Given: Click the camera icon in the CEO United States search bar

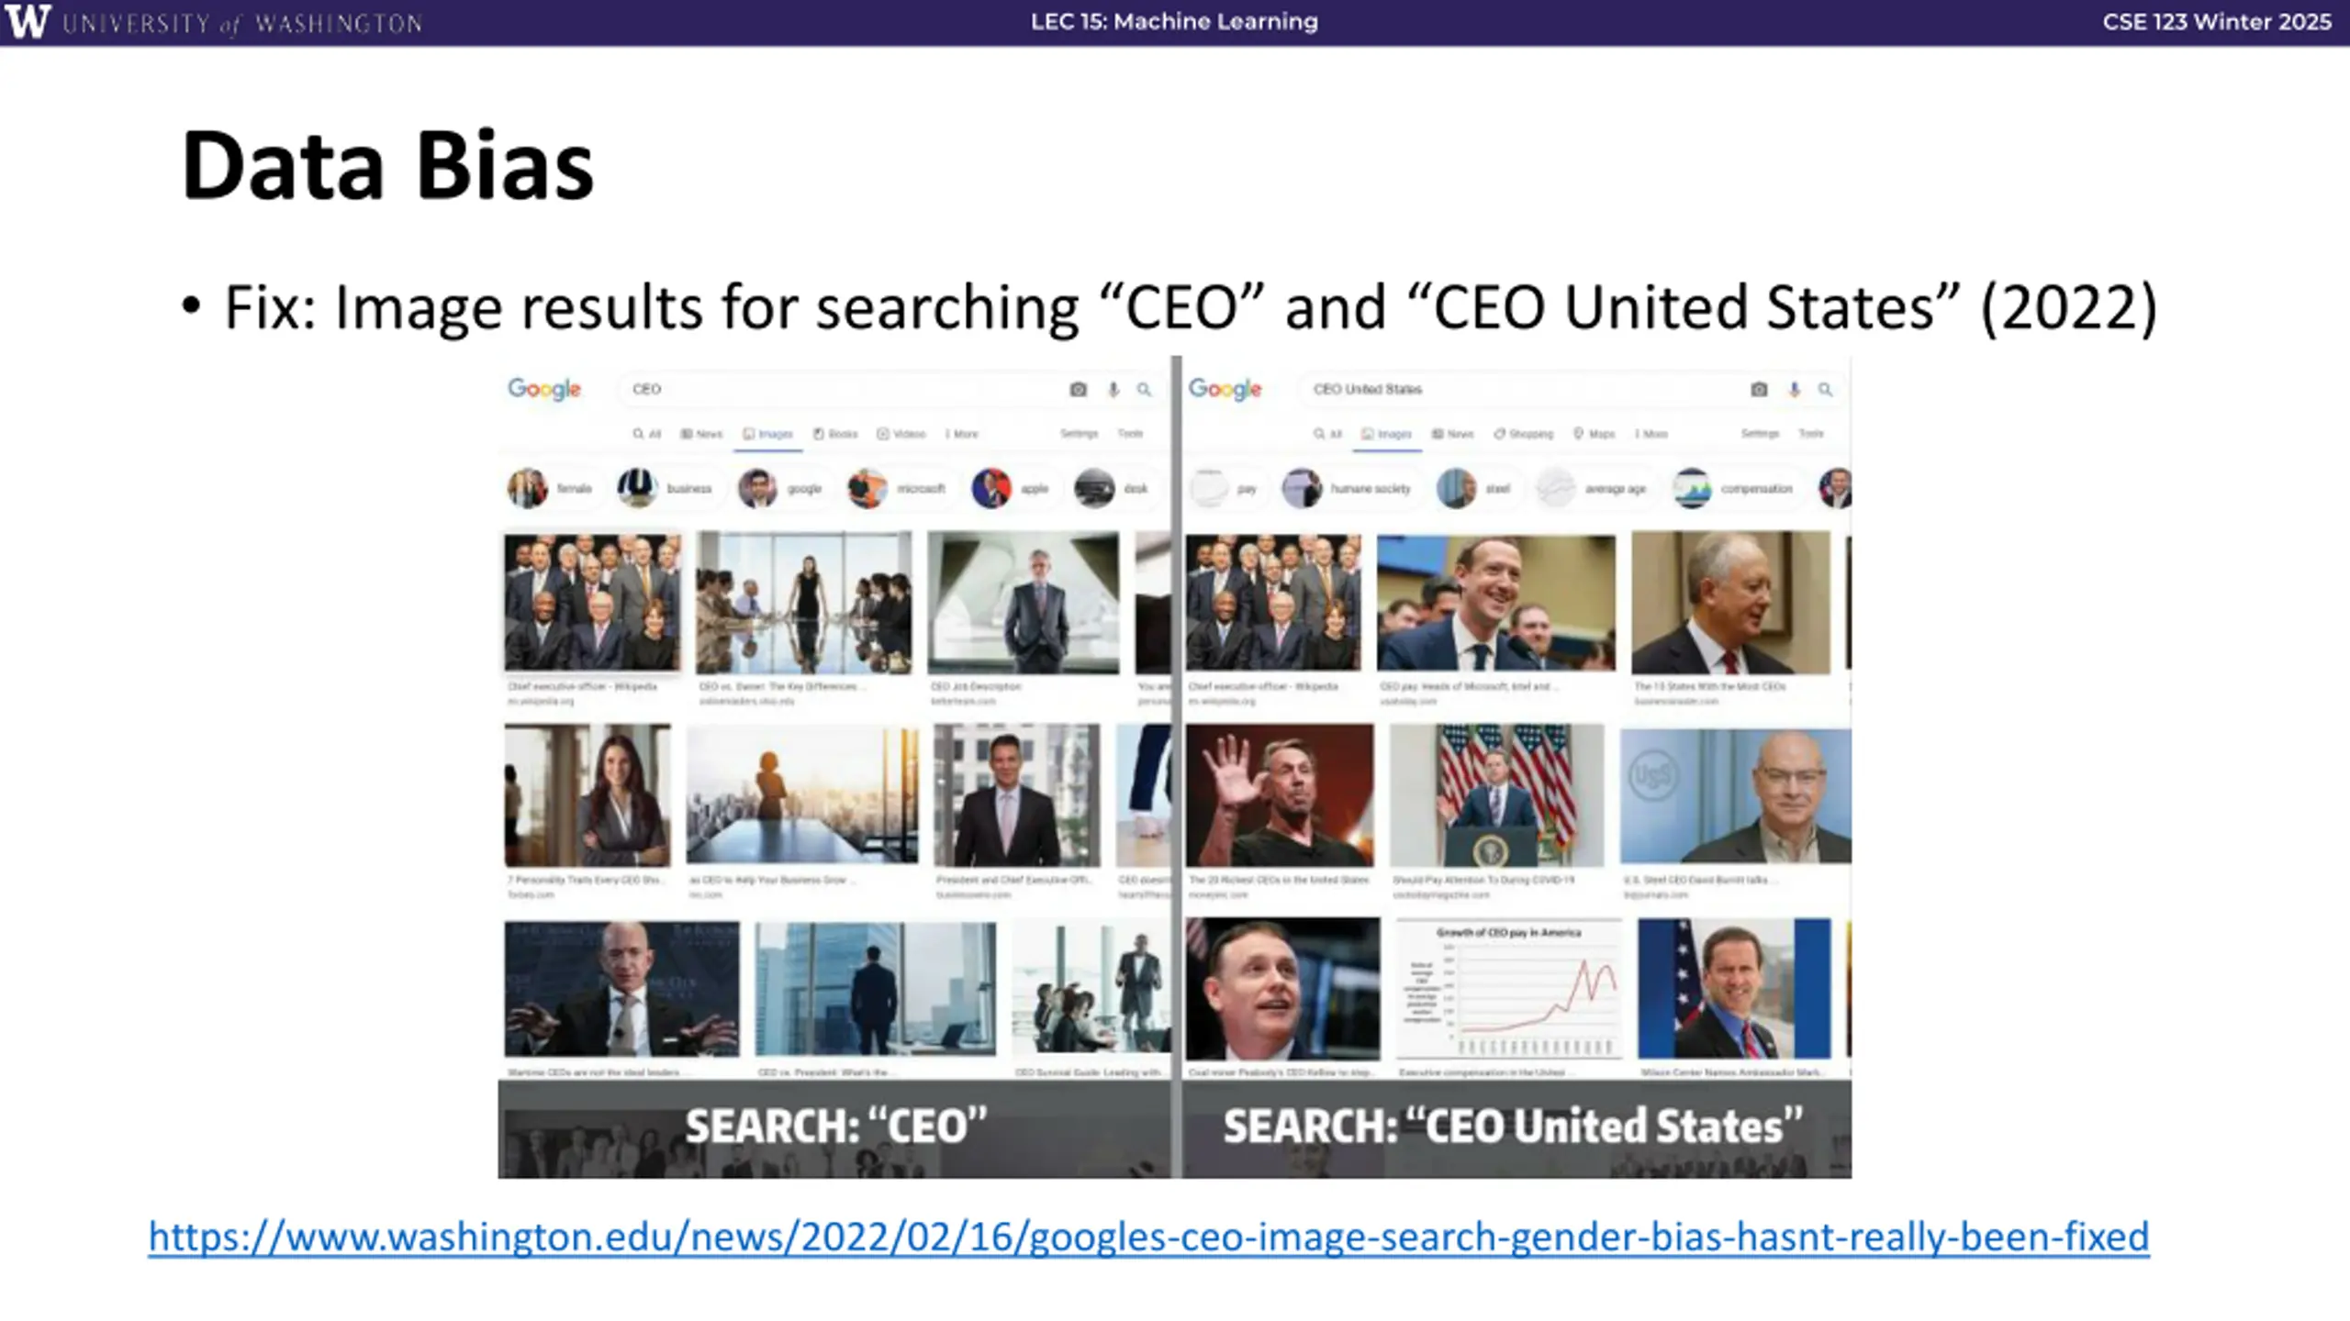Looking at the screenshot, I should pyautogui.click(x=1759, y=390).
